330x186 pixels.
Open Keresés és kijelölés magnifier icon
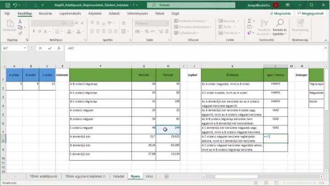pyautogui.click(x=279, y=22)
